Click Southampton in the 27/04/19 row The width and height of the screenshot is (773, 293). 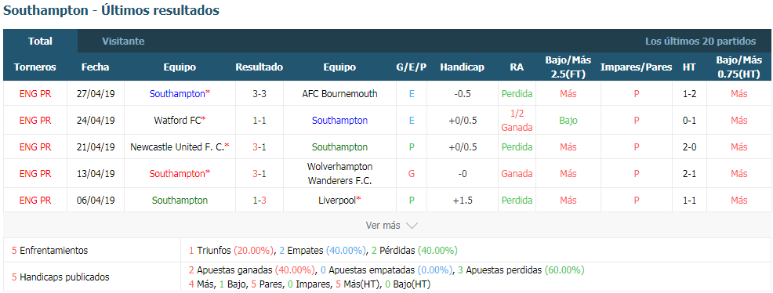tap(177, 93)
